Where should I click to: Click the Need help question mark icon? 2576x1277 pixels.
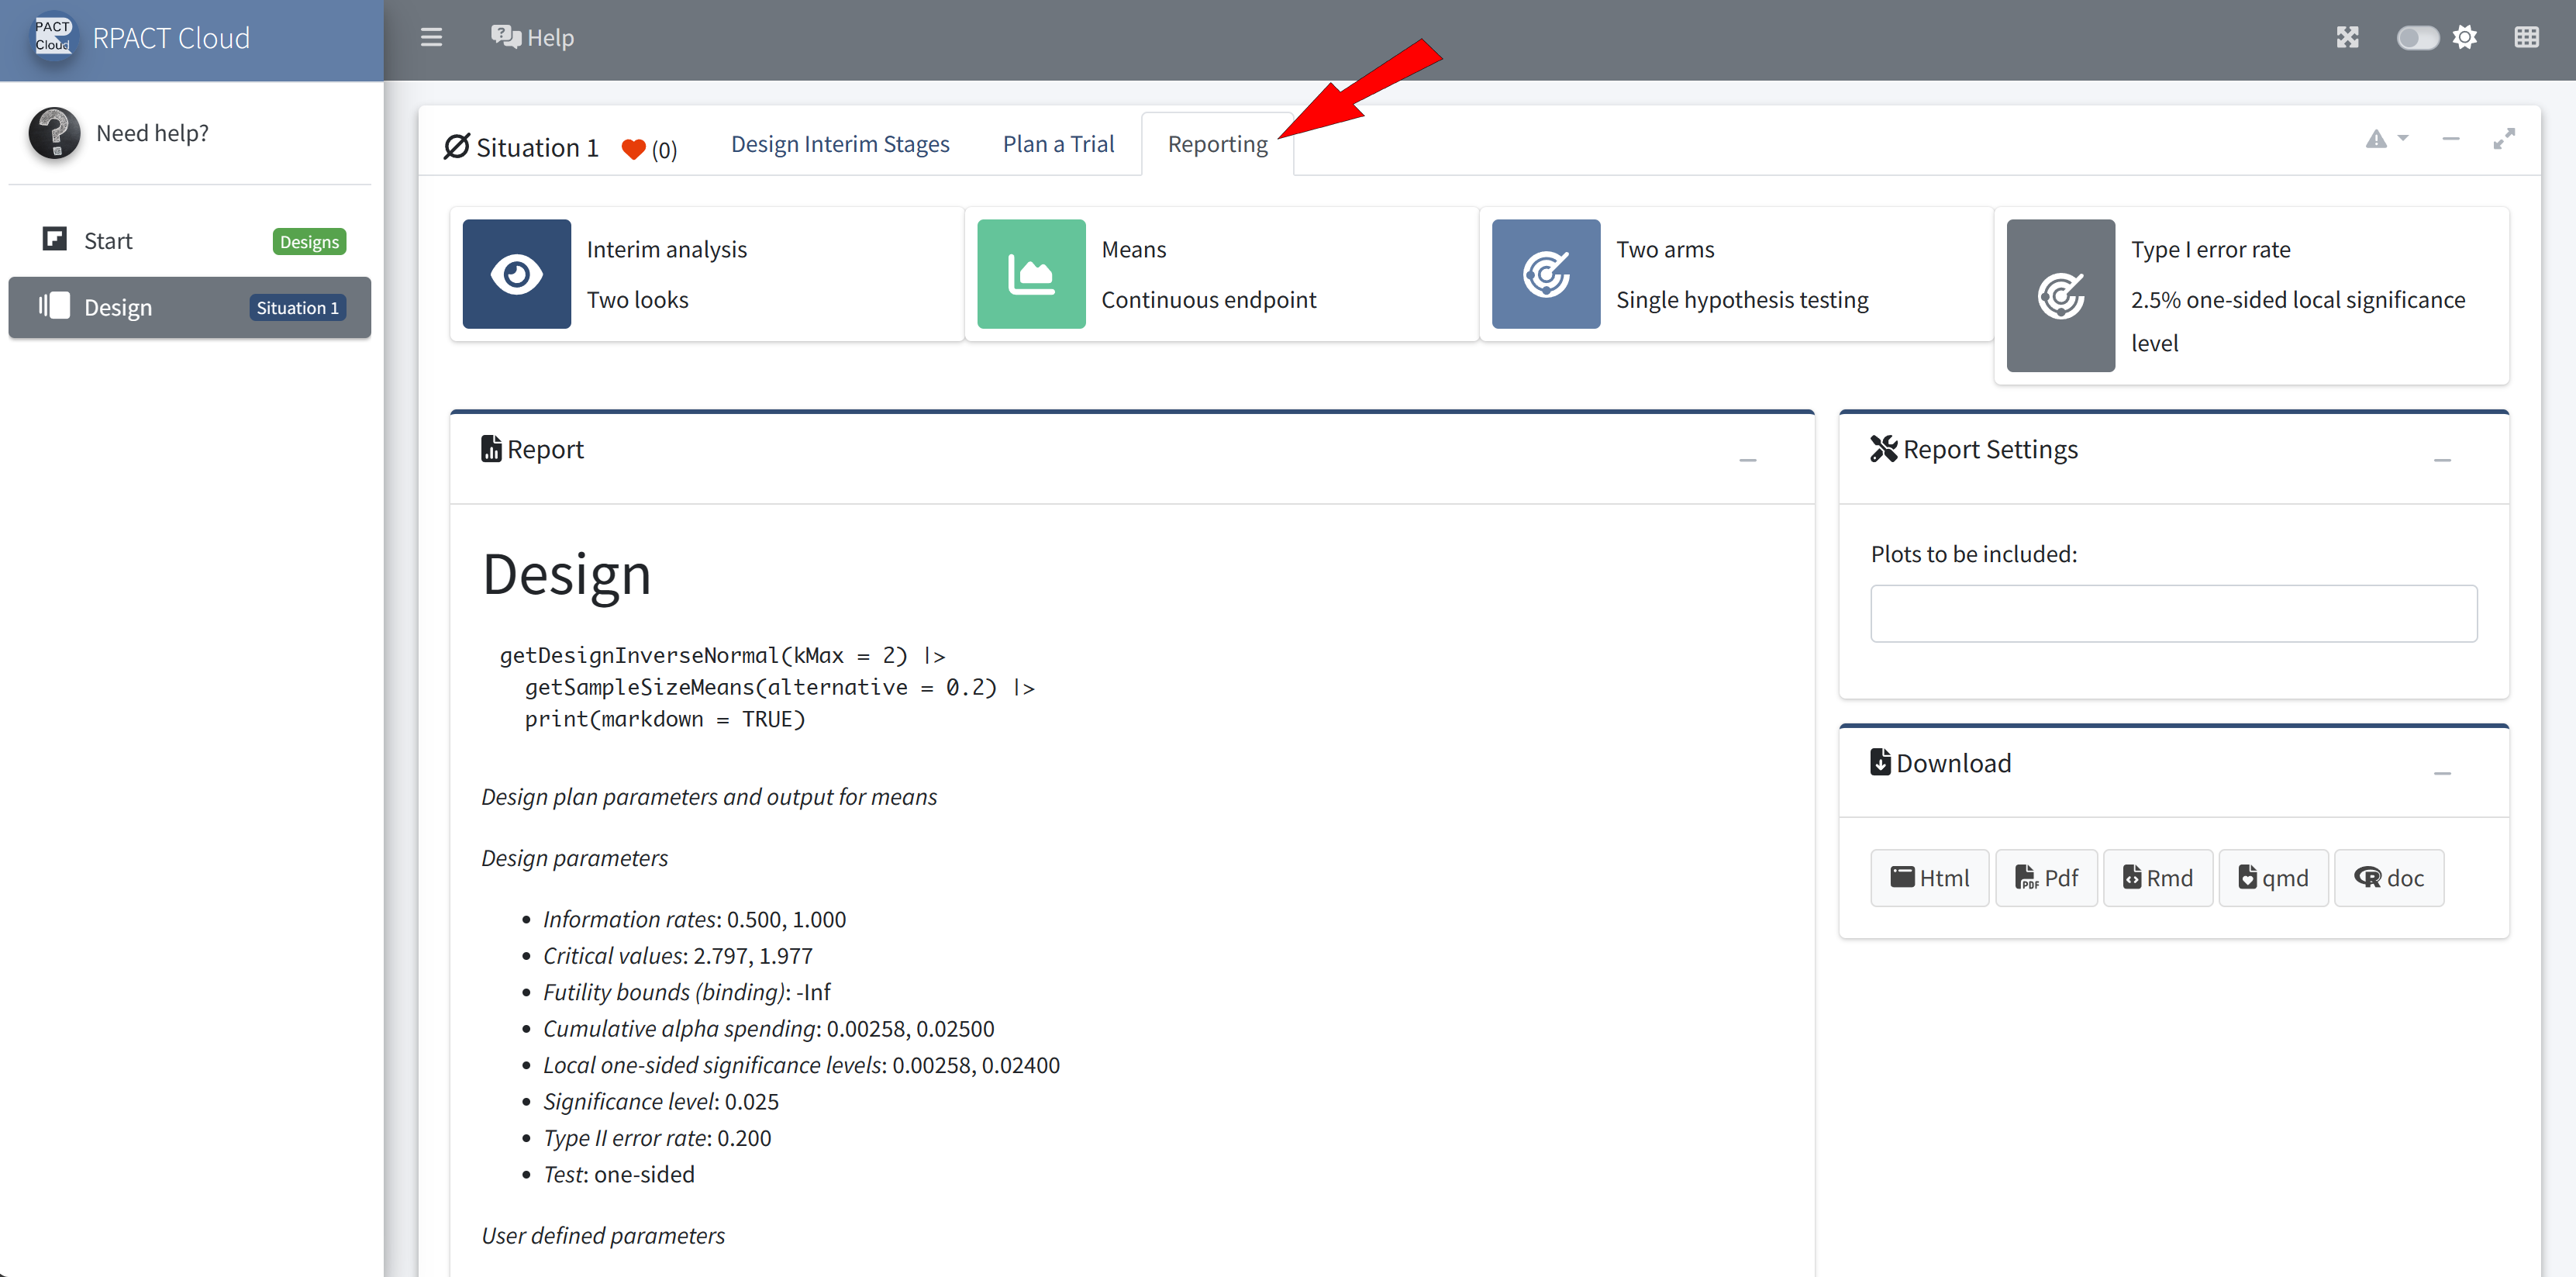[x=54, y=133]
